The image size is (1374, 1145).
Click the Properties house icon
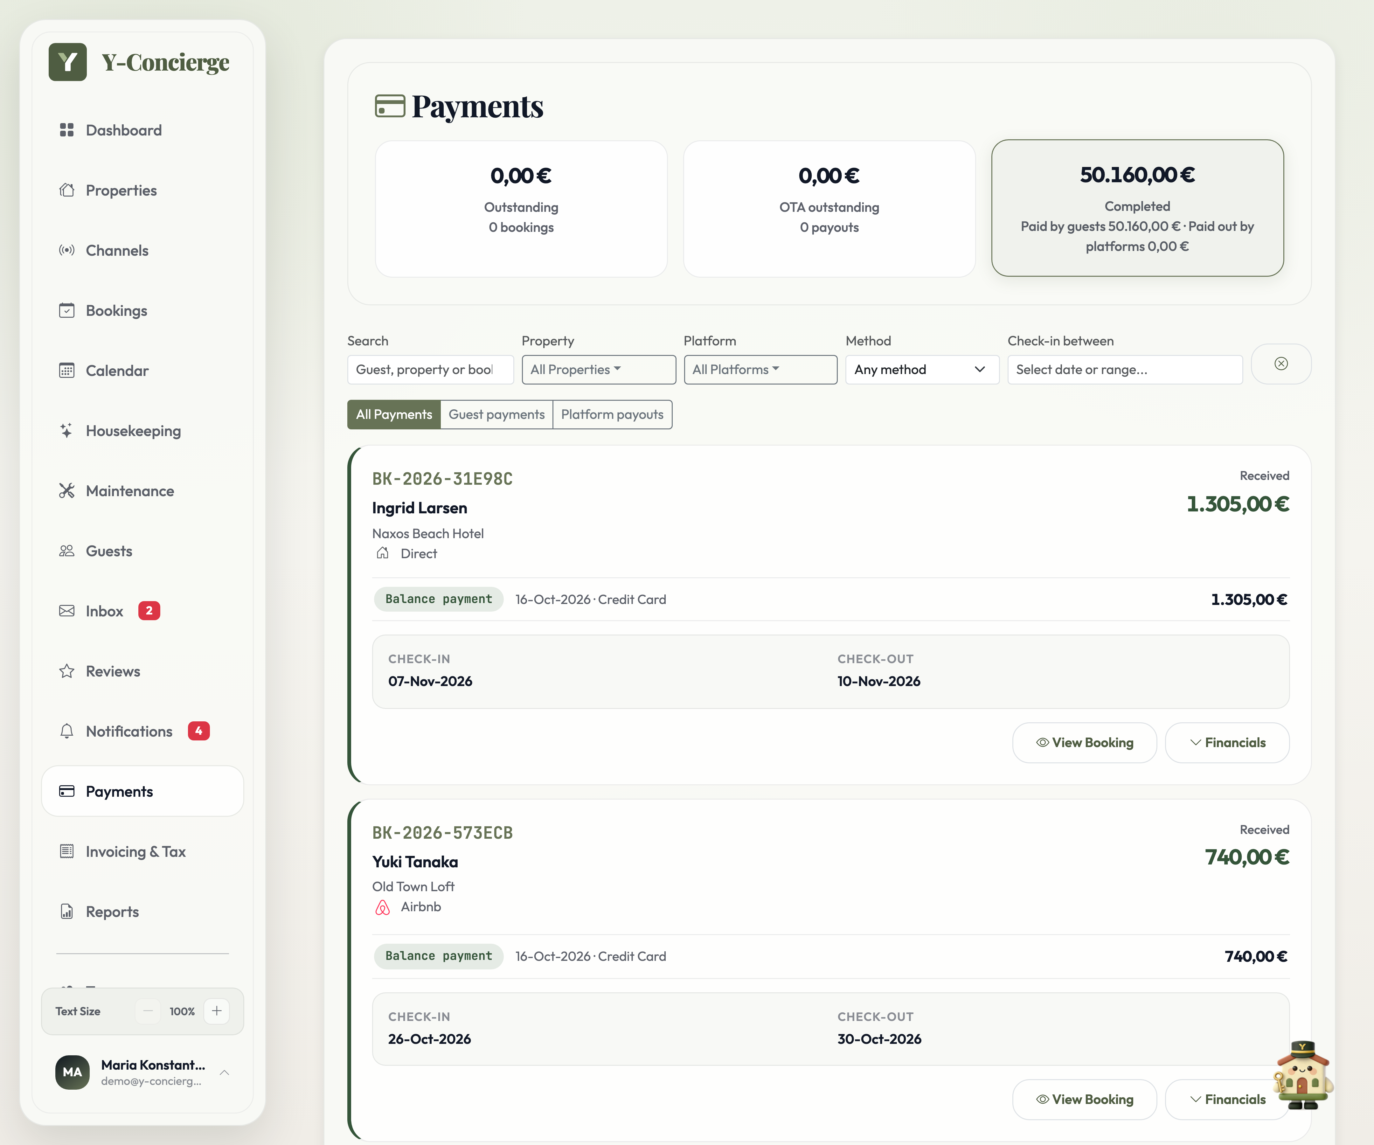[x=67, y=191]
